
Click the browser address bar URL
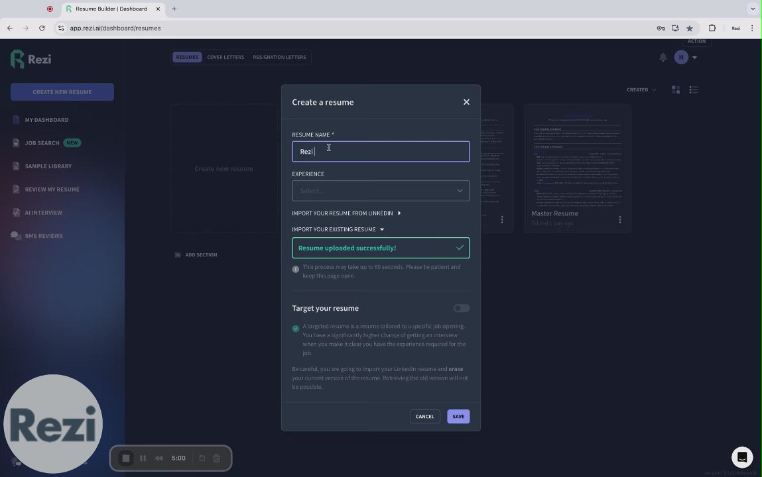tap(115, 28)
